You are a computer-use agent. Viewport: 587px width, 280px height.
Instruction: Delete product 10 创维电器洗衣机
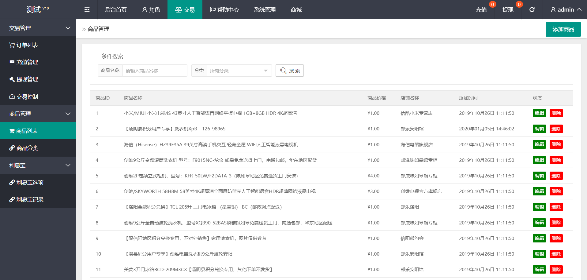[x=556, y=254]
